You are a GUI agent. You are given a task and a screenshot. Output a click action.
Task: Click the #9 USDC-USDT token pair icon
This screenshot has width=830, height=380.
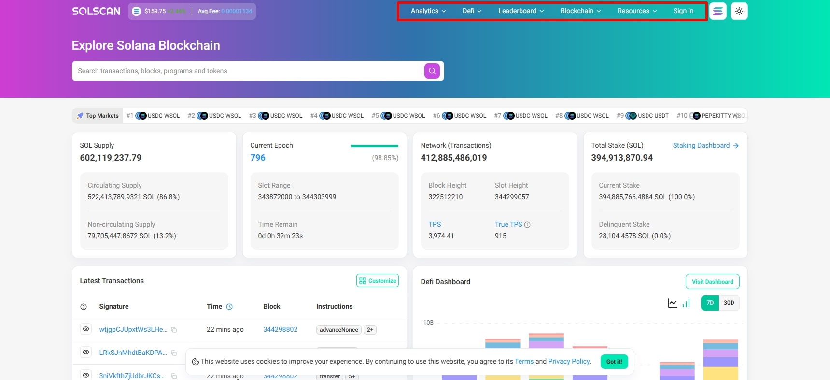[631, 116]
